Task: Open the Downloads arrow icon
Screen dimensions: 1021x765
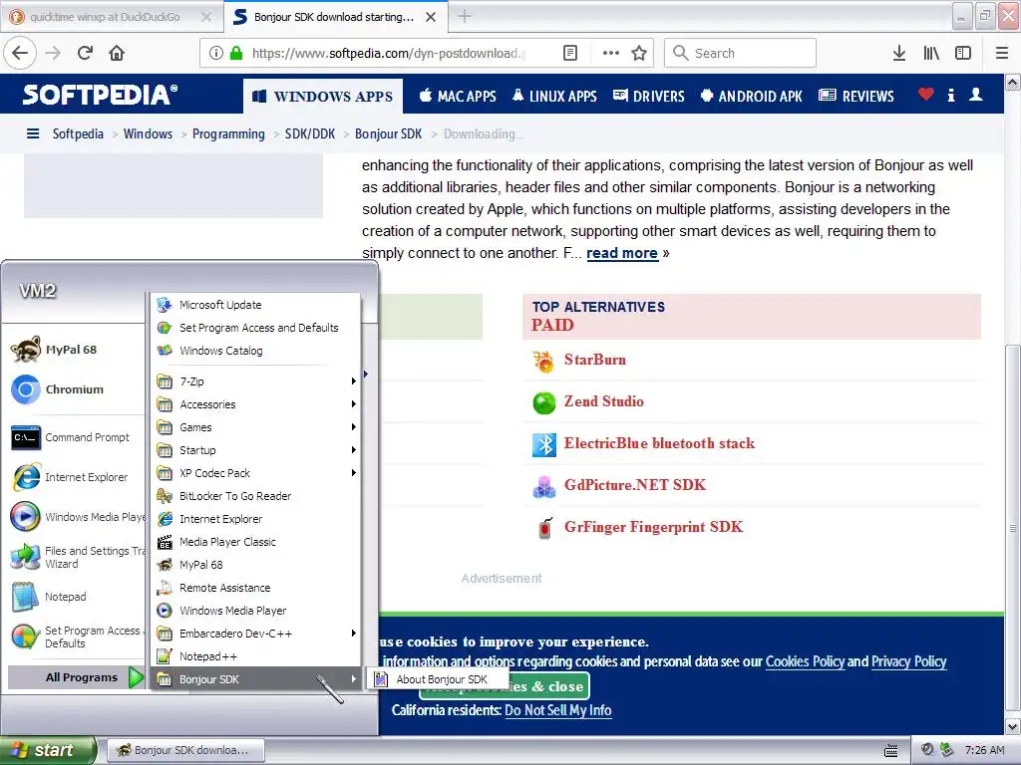Action: (x=898, y=54)
